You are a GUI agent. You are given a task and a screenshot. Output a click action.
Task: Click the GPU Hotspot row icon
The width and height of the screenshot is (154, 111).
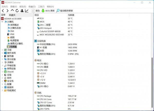click(x=38, y=28)
